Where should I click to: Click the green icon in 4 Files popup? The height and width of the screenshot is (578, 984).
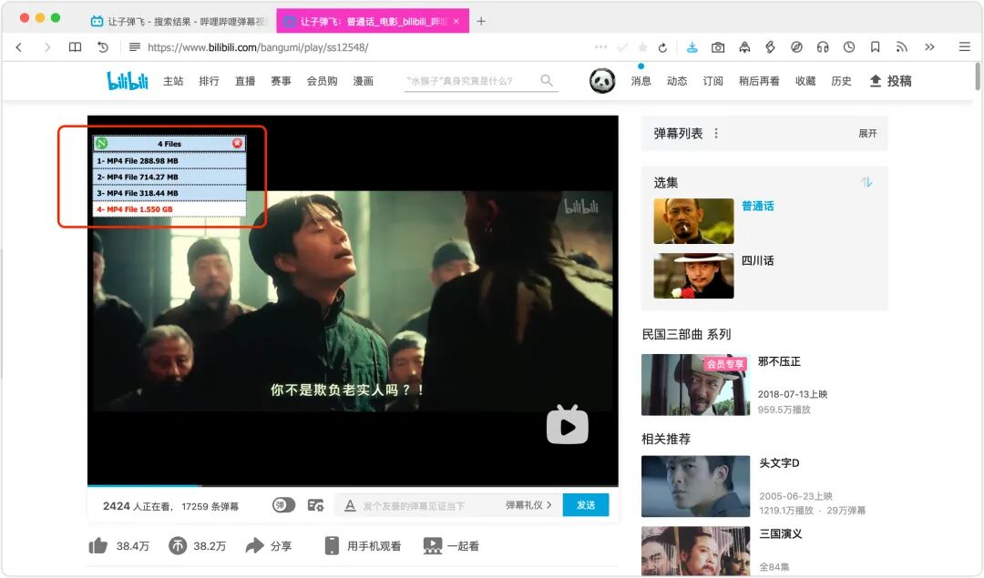pos(102,144)
